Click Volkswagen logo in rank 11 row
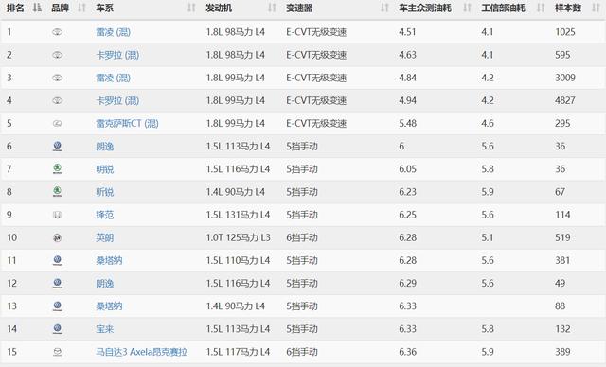 pos(57,260)
